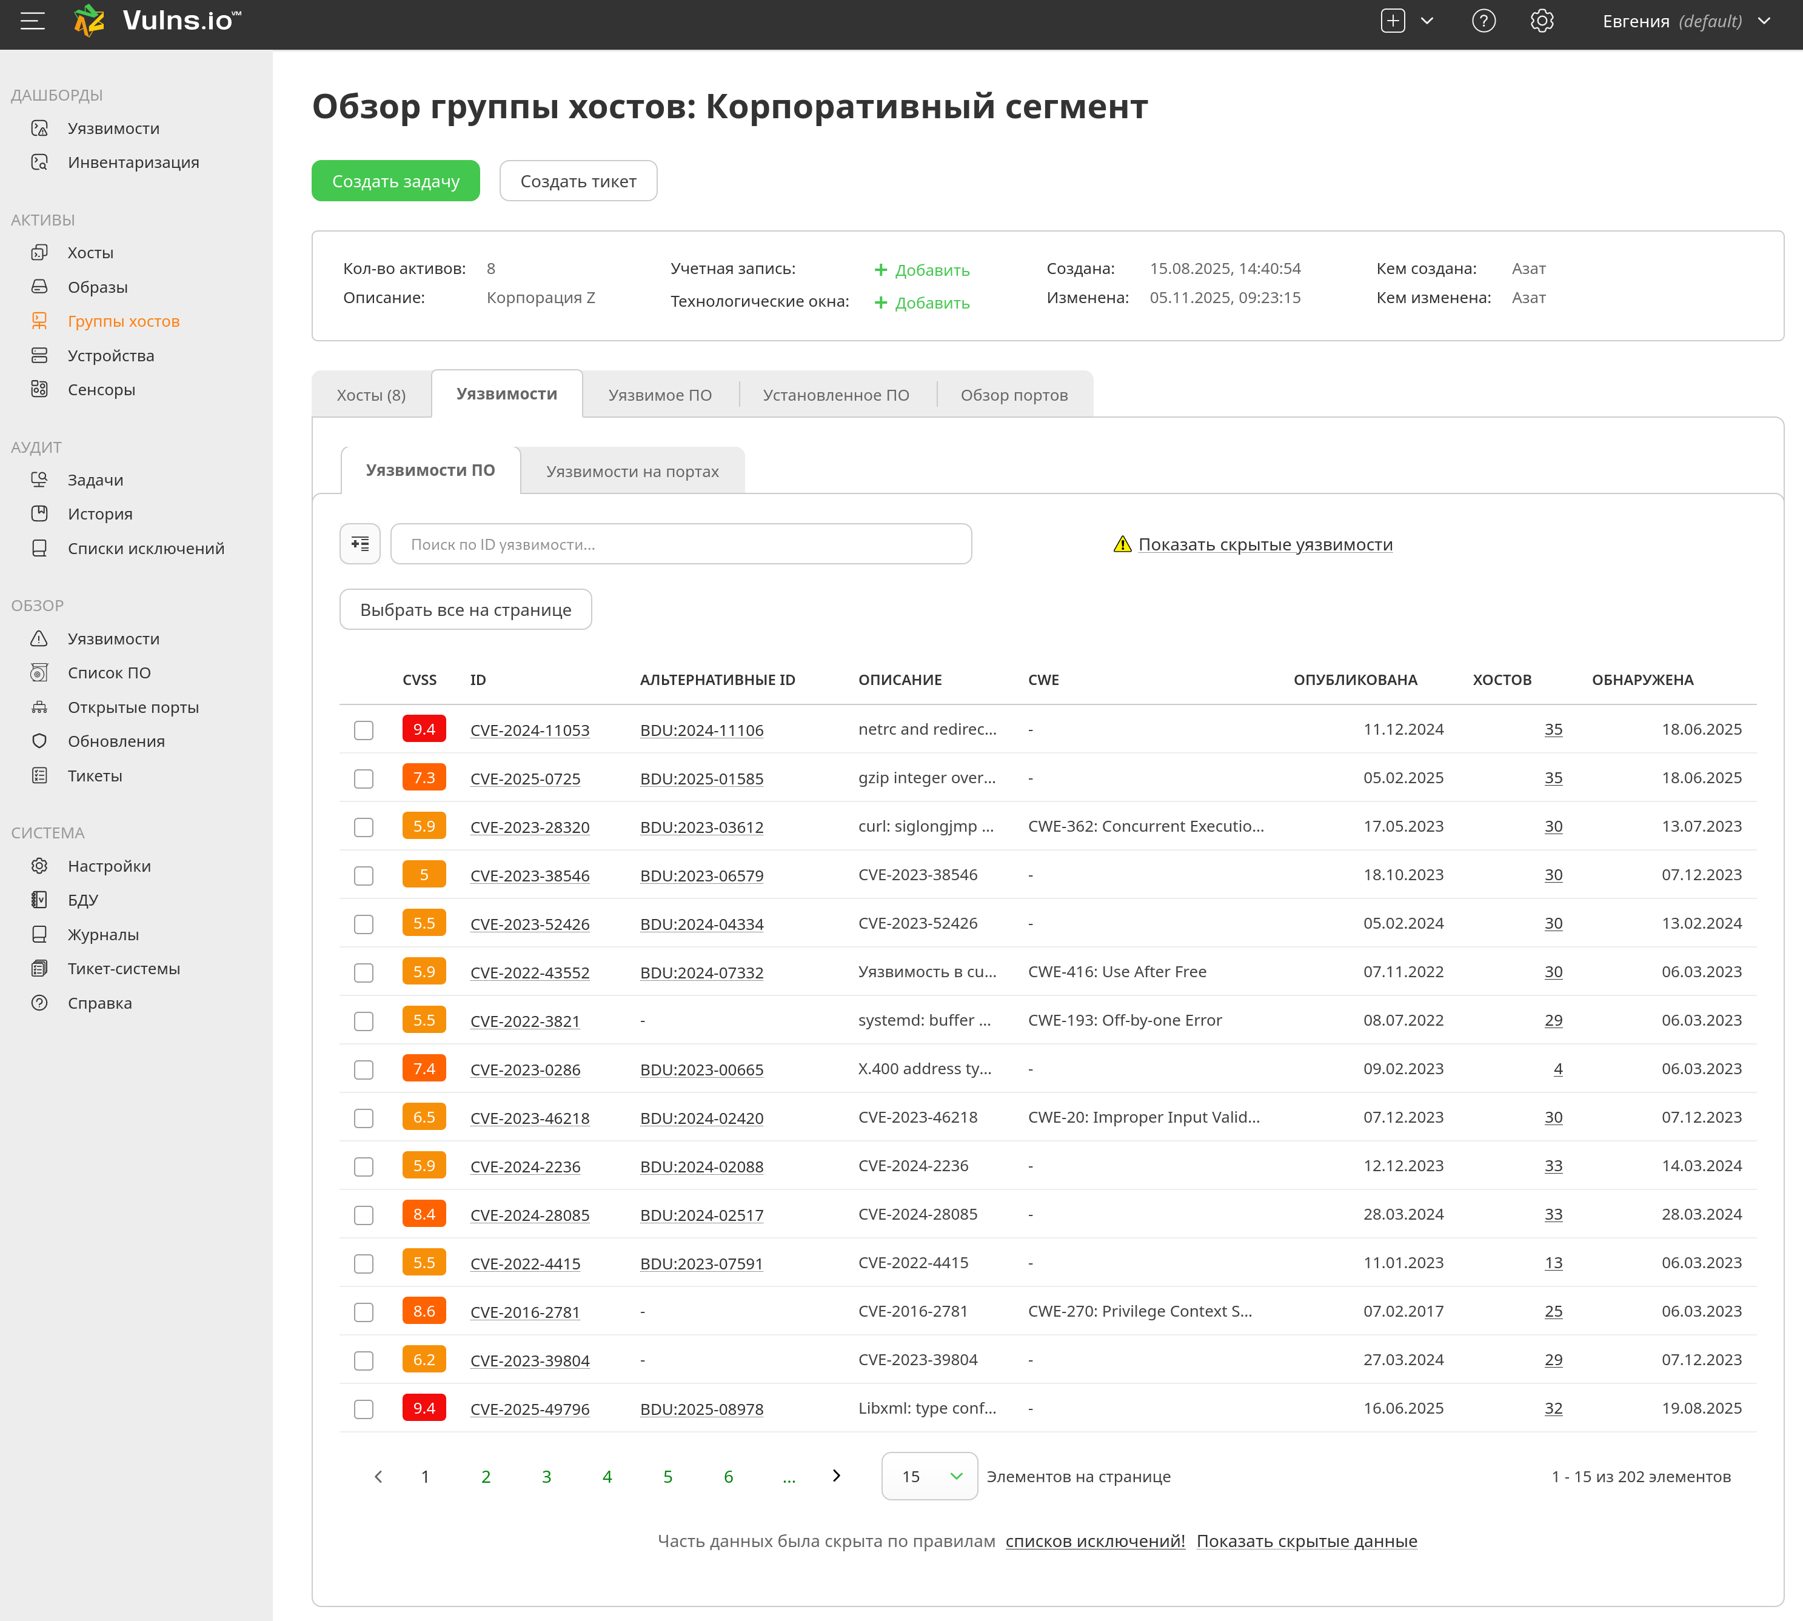
Task: Tick the checkbox for CVE-2025-49796
Action: [364, 1409]
